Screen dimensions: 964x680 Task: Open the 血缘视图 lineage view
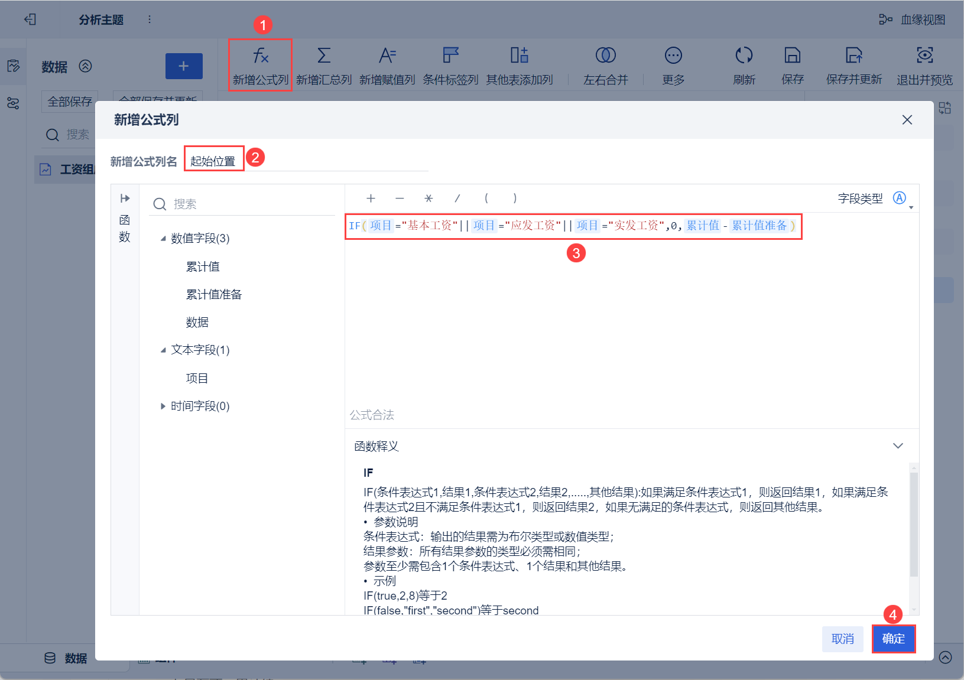[x=913, y=19]
